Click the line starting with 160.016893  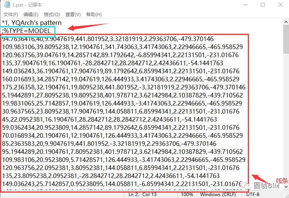(121, 79)
